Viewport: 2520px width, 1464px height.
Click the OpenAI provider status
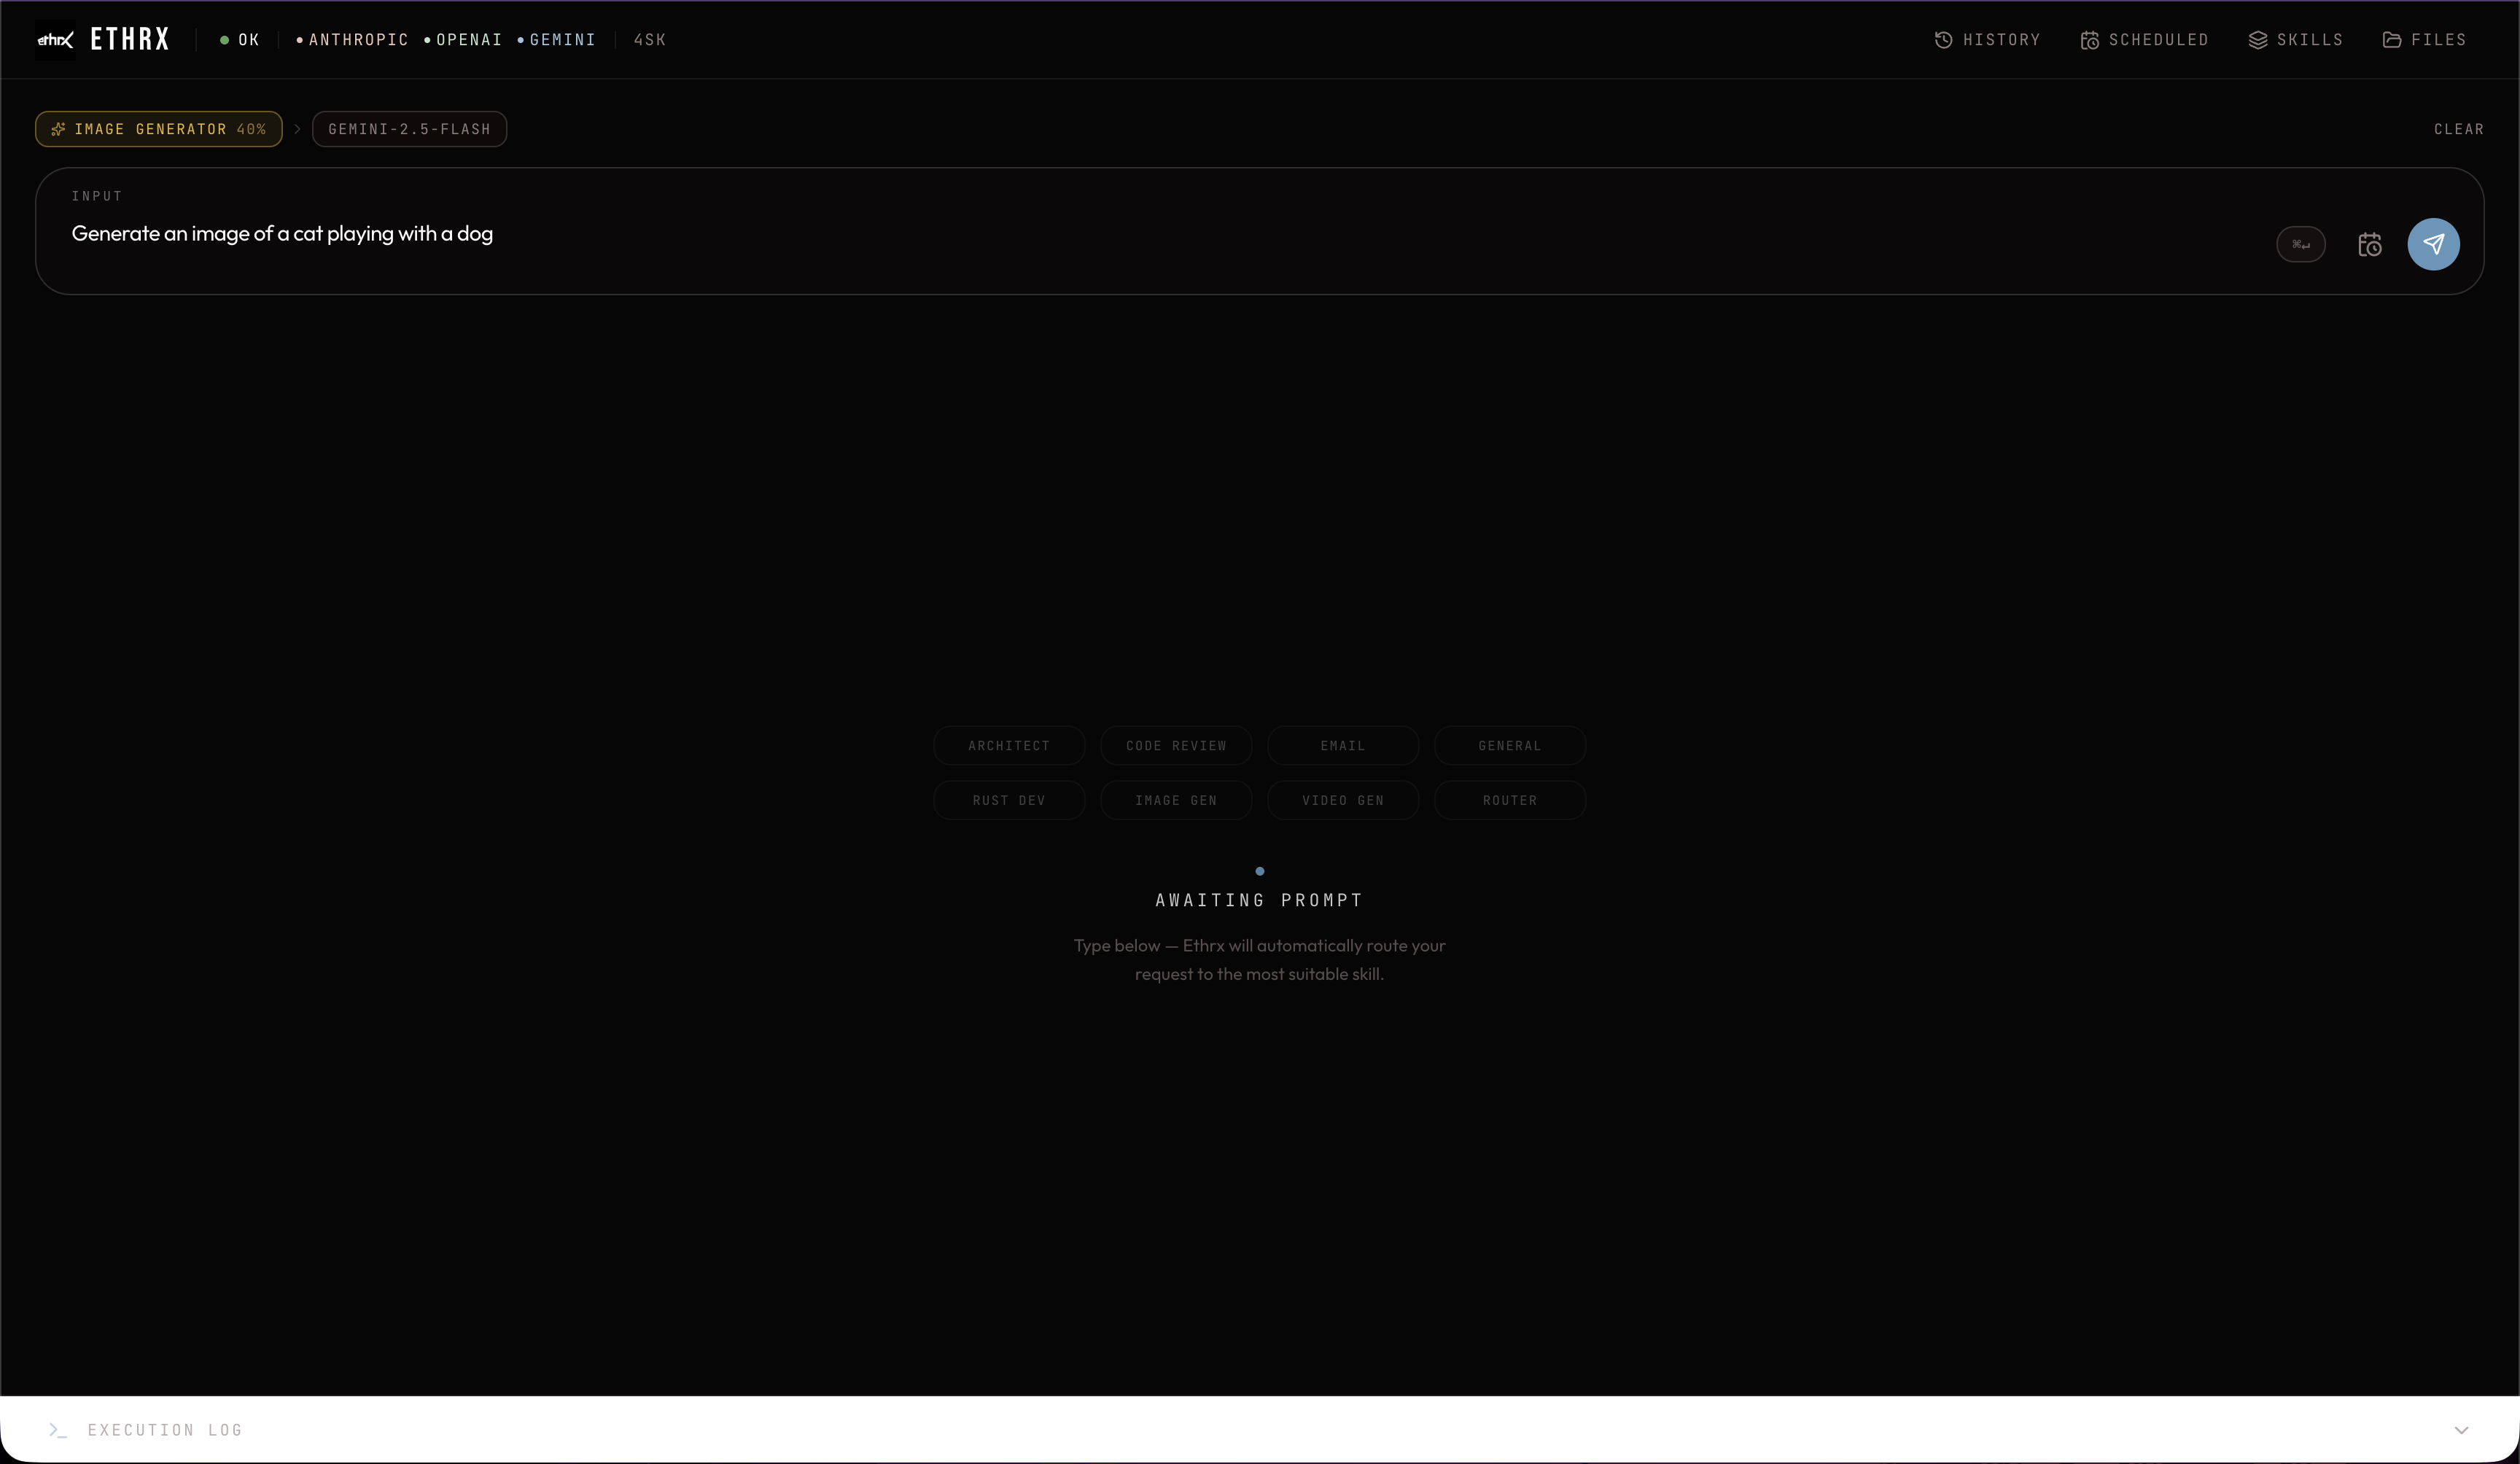[463, 40]
